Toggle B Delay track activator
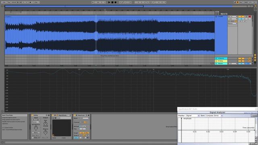The height and width of the screenshot is (145, 258). click(x=241, y=61)
